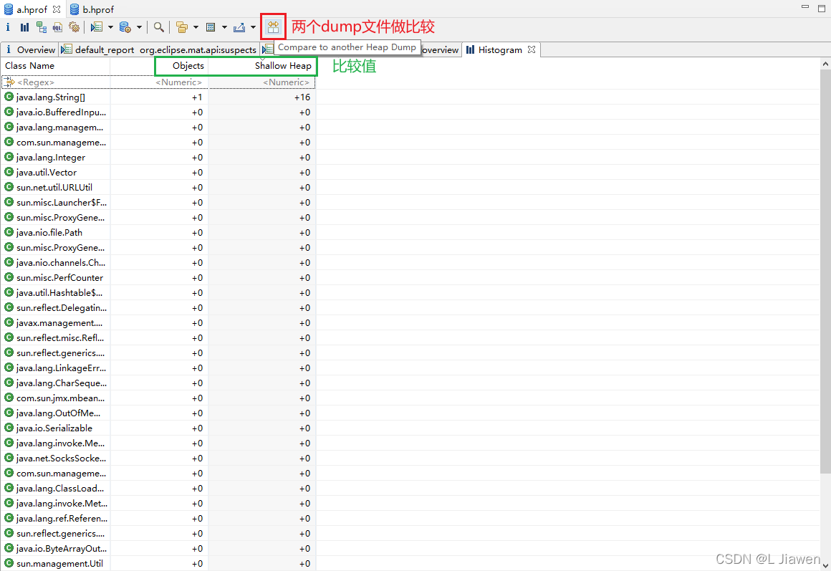The image size is (831, 571).
Task: Click class icon beside sun.reflect.Delegatin...
Action: pos(9,307)
